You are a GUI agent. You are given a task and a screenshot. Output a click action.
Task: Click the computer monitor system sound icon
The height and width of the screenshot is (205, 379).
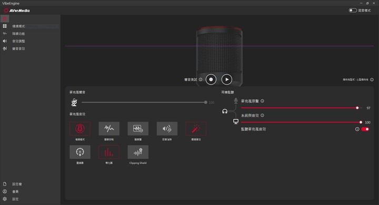pos(236,121)
